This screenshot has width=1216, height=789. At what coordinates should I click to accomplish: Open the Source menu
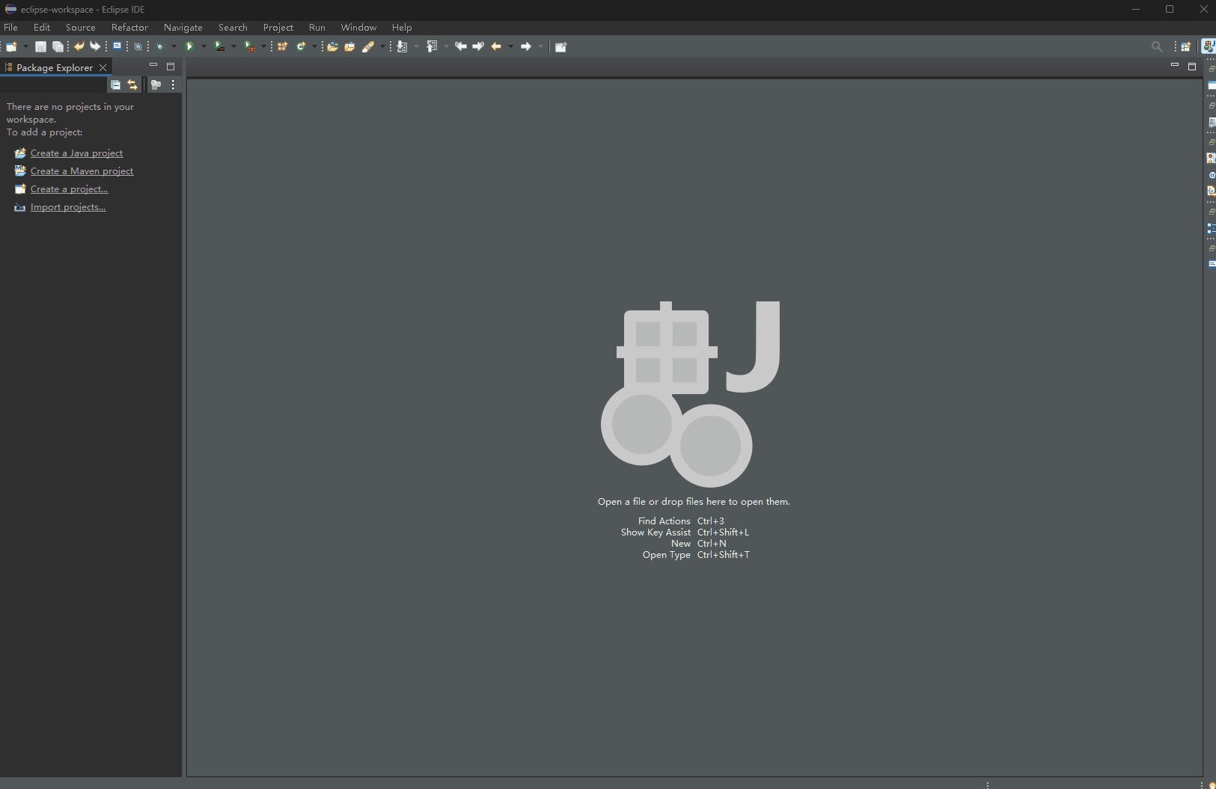tap(81, 27)
